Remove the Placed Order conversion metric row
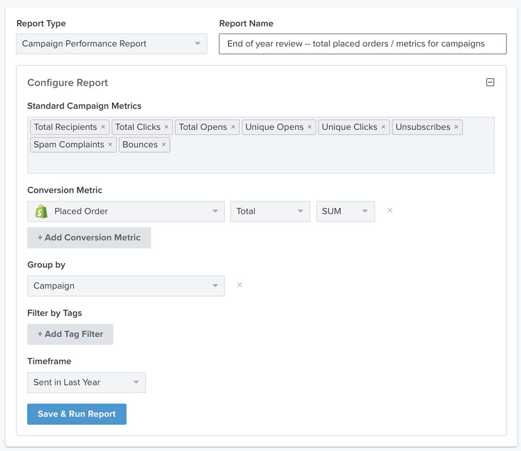 390,210
